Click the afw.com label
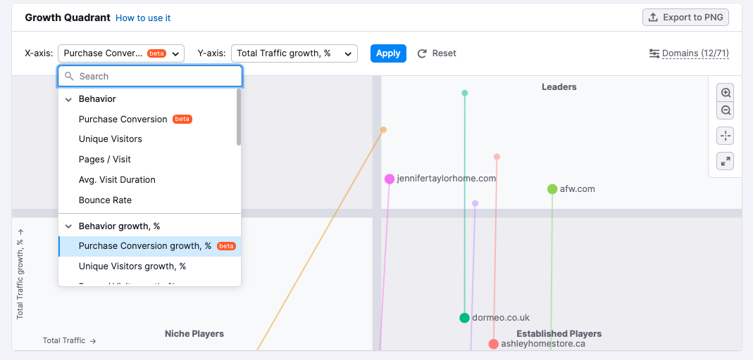This screenshot has width=753, height=360. (577, 189)
